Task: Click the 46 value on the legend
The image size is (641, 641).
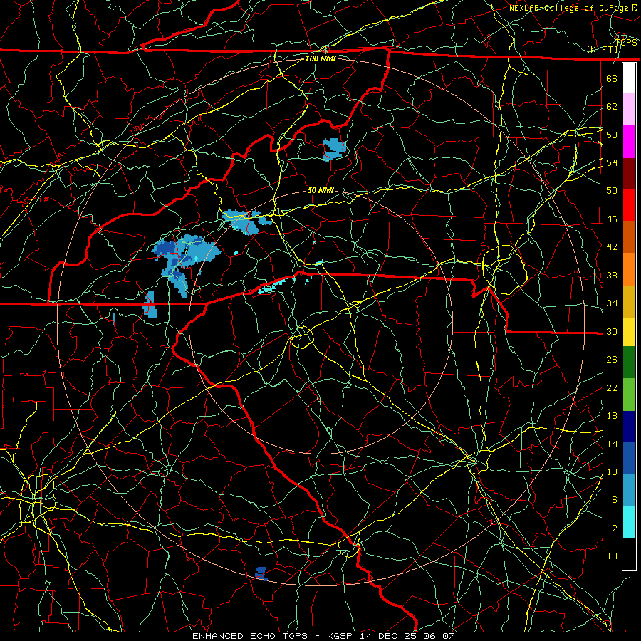Action: point(612,219)
